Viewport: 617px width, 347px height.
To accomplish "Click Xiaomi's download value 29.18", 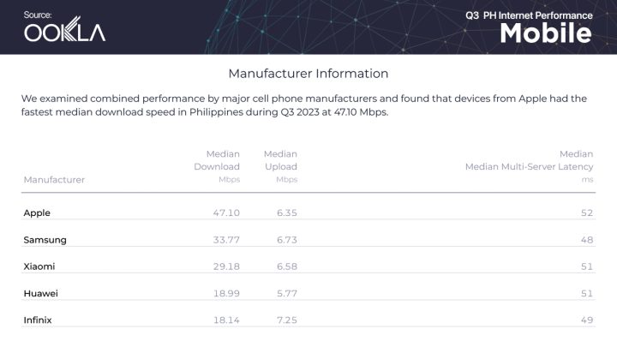I will tap(226, 266).
